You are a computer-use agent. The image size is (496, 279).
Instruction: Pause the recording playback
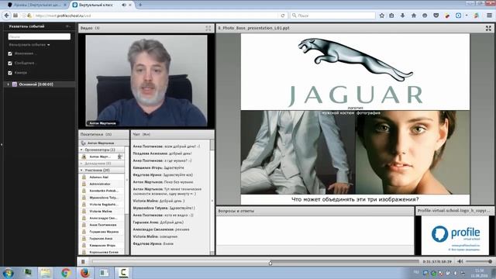pyautogui.click(x=83, y=262)
